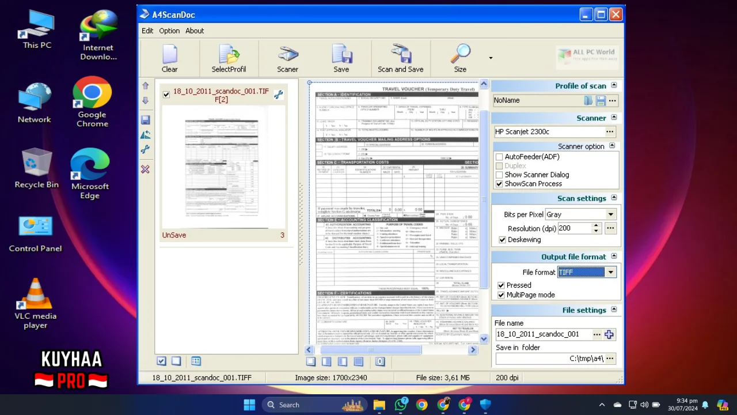Open the About menu
Image resolution: width=737 pixels, height=415 pixels.
tap(195, 31)
